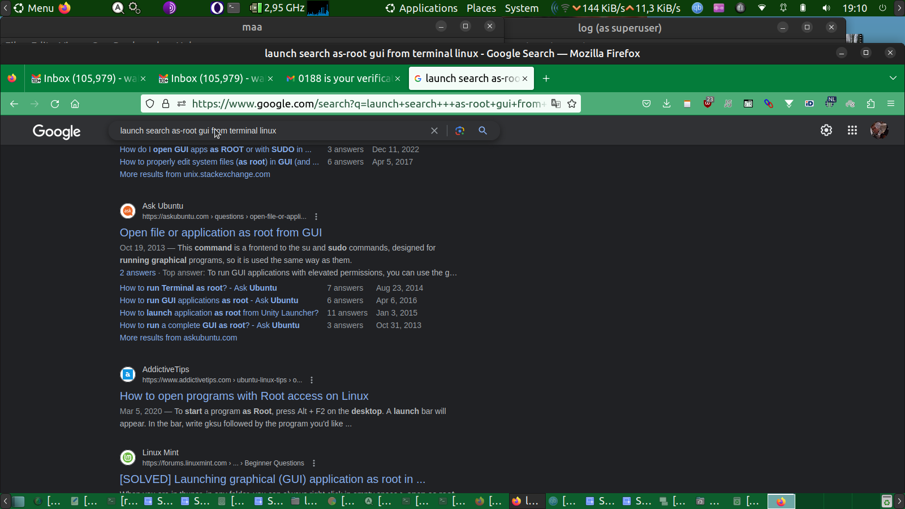
Task: Open the volume control in the panel
Action: point(826,8)
